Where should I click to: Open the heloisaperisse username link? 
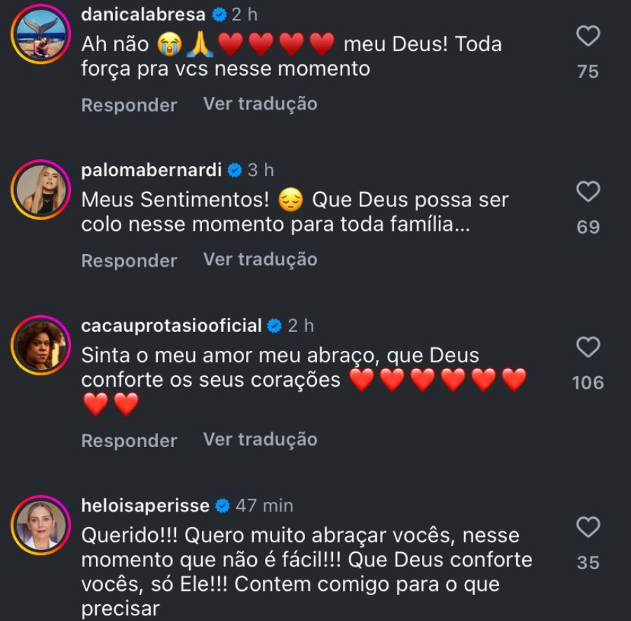coord(146,505)
